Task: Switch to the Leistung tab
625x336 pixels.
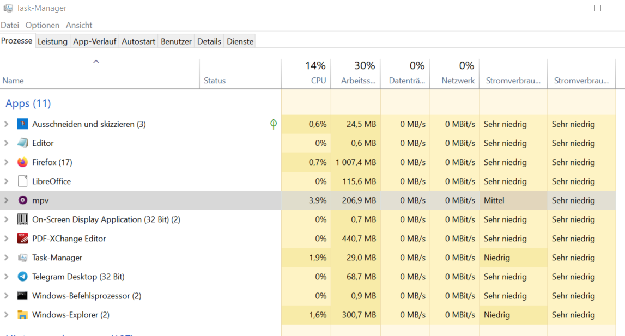Action: [52, 41]
